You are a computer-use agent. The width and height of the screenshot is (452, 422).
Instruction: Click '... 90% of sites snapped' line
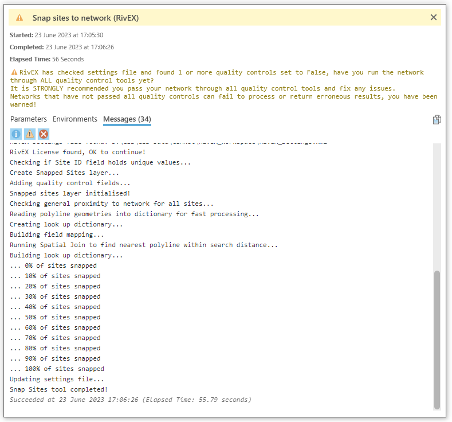pyautogui.click(x=55, y=358)
